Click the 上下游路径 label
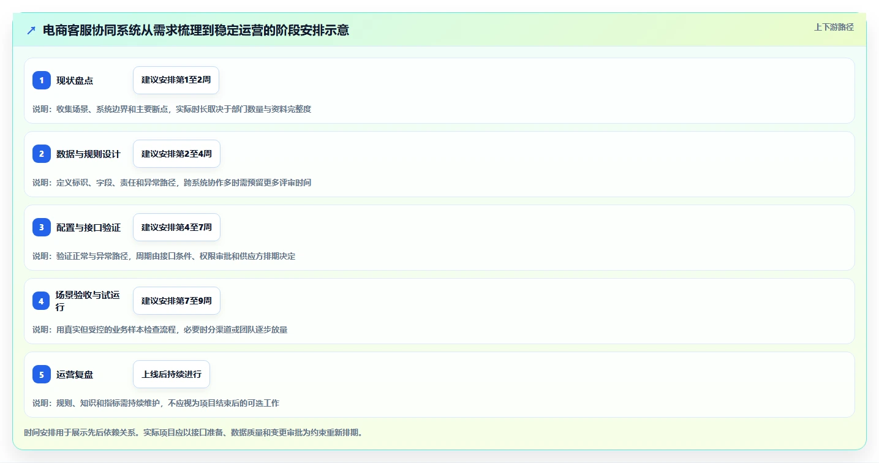 834,27
